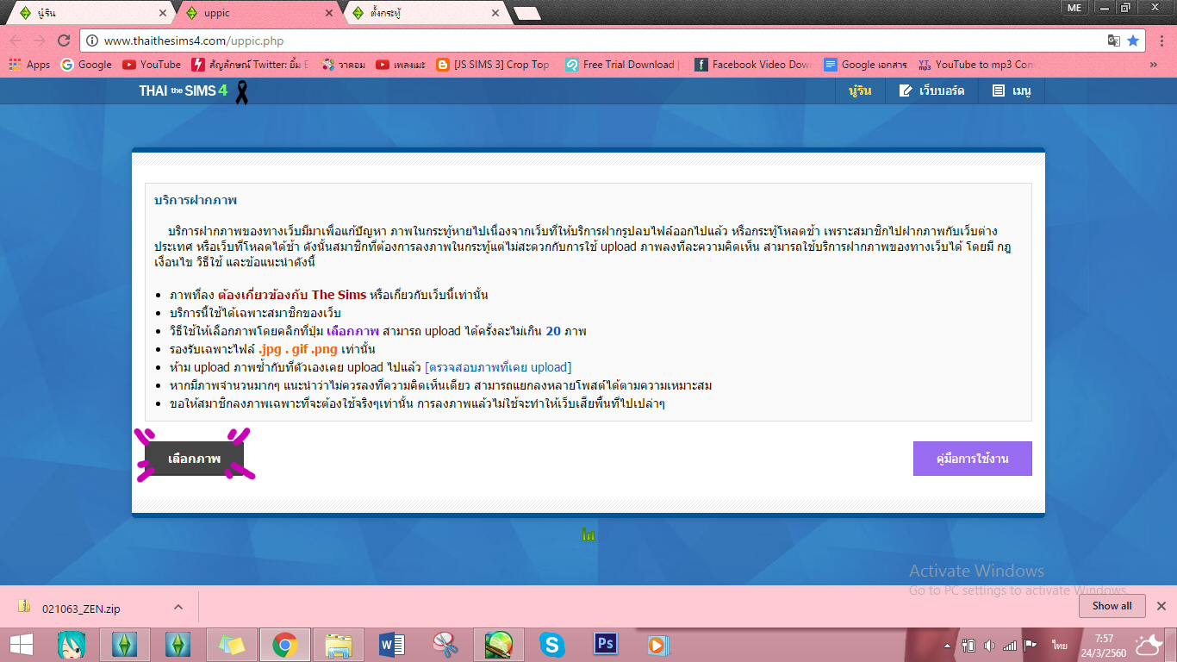
Task: Click the เลือกภาพ choose image button
Action: pyautogui.click(x=195, y=459)
